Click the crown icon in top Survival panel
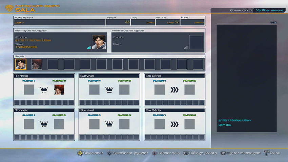The image size is (288, 162). click(x=109, y=89)
